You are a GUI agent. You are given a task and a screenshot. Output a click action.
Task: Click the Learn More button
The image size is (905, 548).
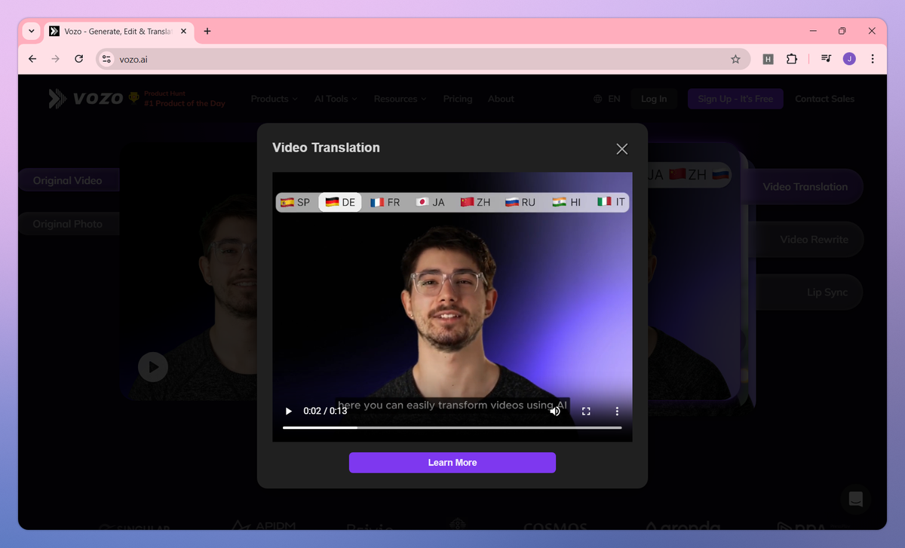452,462
